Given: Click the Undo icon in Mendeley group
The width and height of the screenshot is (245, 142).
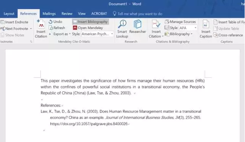Looking at the screenshot, I should tap(50, 22).
